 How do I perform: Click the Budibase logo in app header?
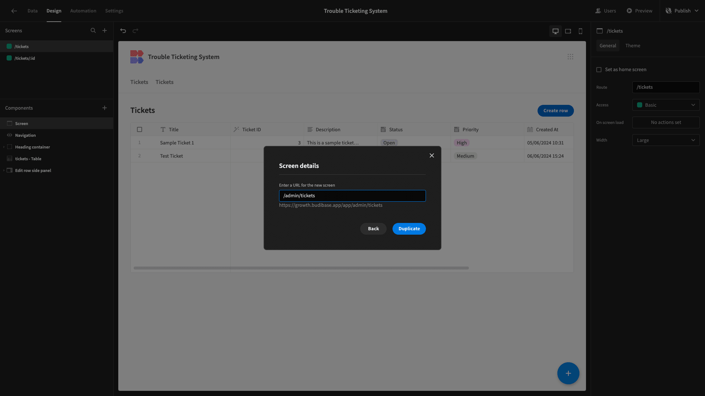[x=137, y=57]
